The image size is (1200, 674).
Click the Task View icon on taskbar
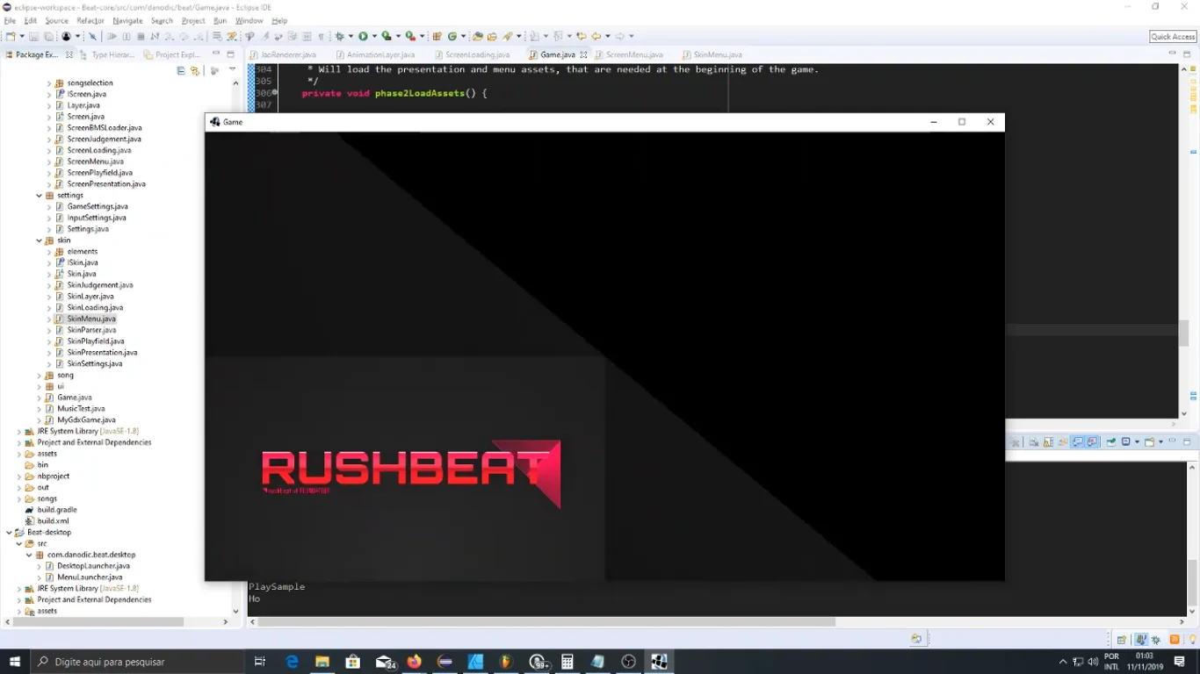260,662
